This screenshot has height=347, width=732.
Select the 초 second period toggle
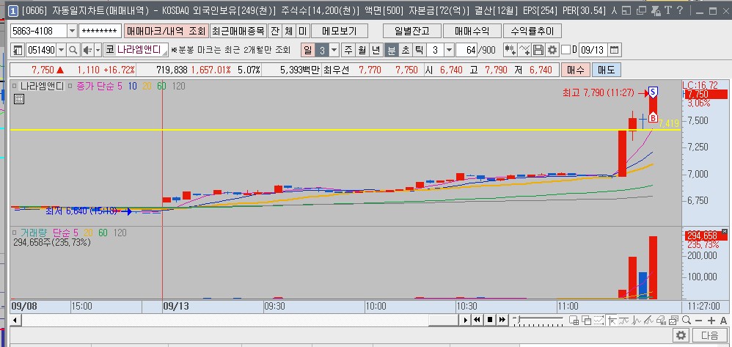(x=405, y=50)
